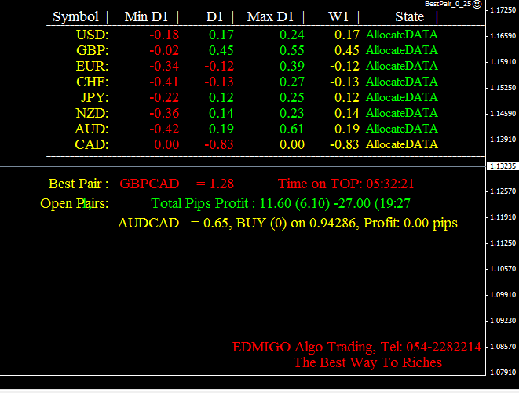Click CHF Max D1 value 0.27
Viewport: 519px width, 393px height.
[292, 82]
